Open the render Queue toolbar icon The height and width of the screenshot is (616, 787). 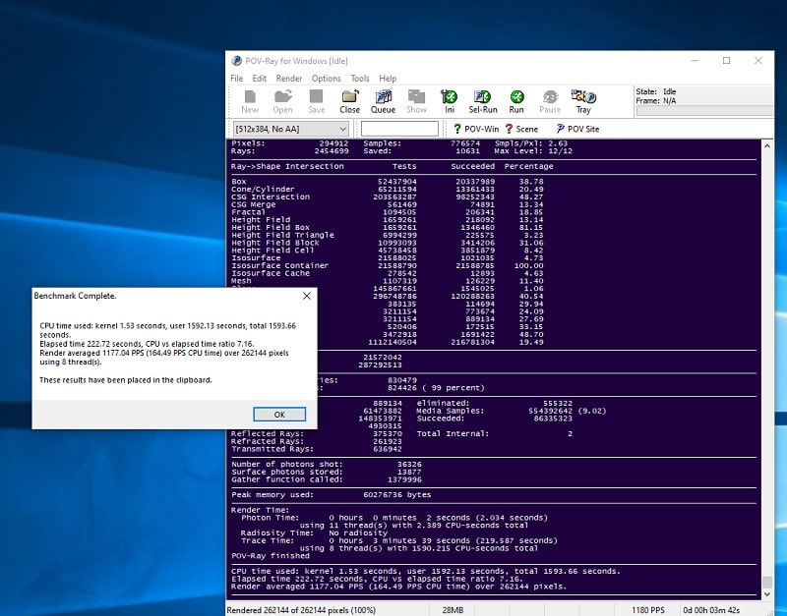383,102
